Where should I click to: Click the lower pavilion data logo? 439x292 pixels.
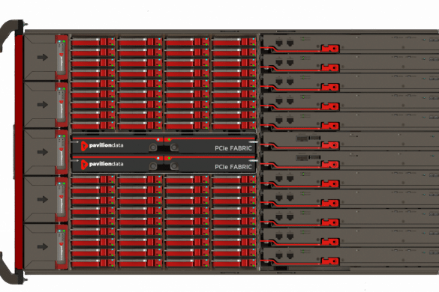pyautogui.click(x=102, y=164)
